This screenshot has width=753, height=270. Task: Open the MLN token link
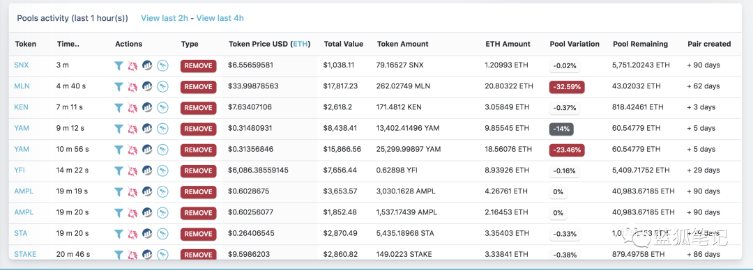pos(22,86)
